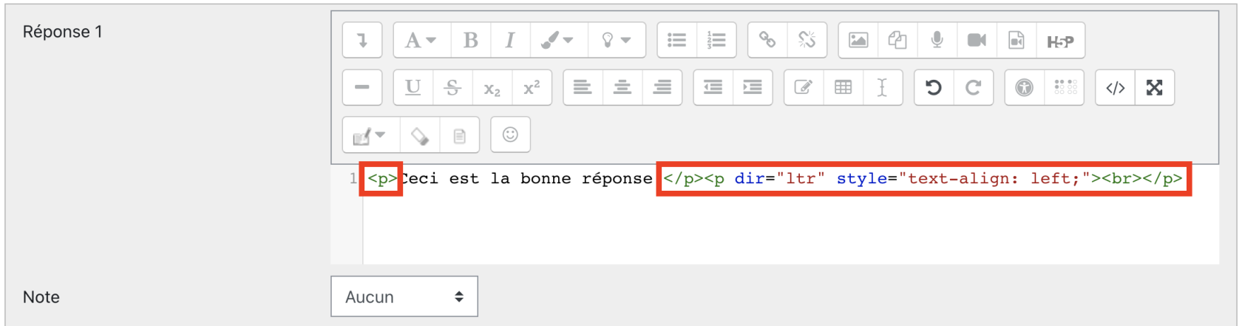This screenshot has height=326, width=1242.
Task: Toggle HTML source code view
Action: click(1115, 87)
